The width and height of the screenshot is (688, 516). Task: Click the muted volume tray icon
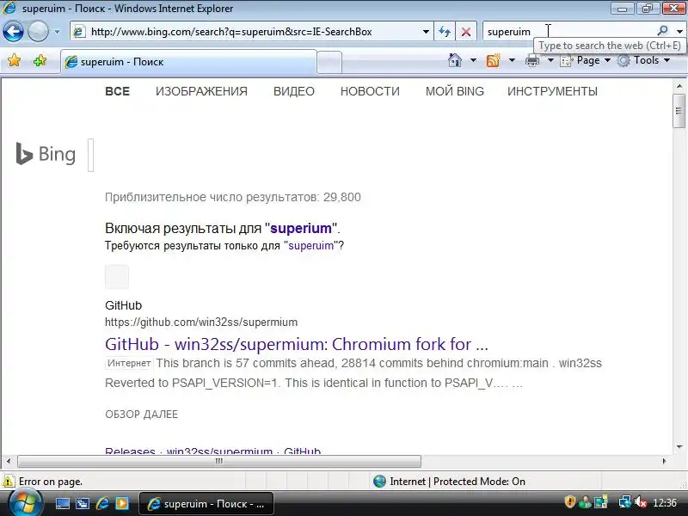tap(641, 502)
